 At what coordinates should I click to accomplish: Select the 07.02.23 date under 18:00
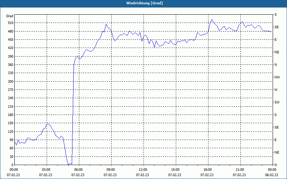point(207,175)
